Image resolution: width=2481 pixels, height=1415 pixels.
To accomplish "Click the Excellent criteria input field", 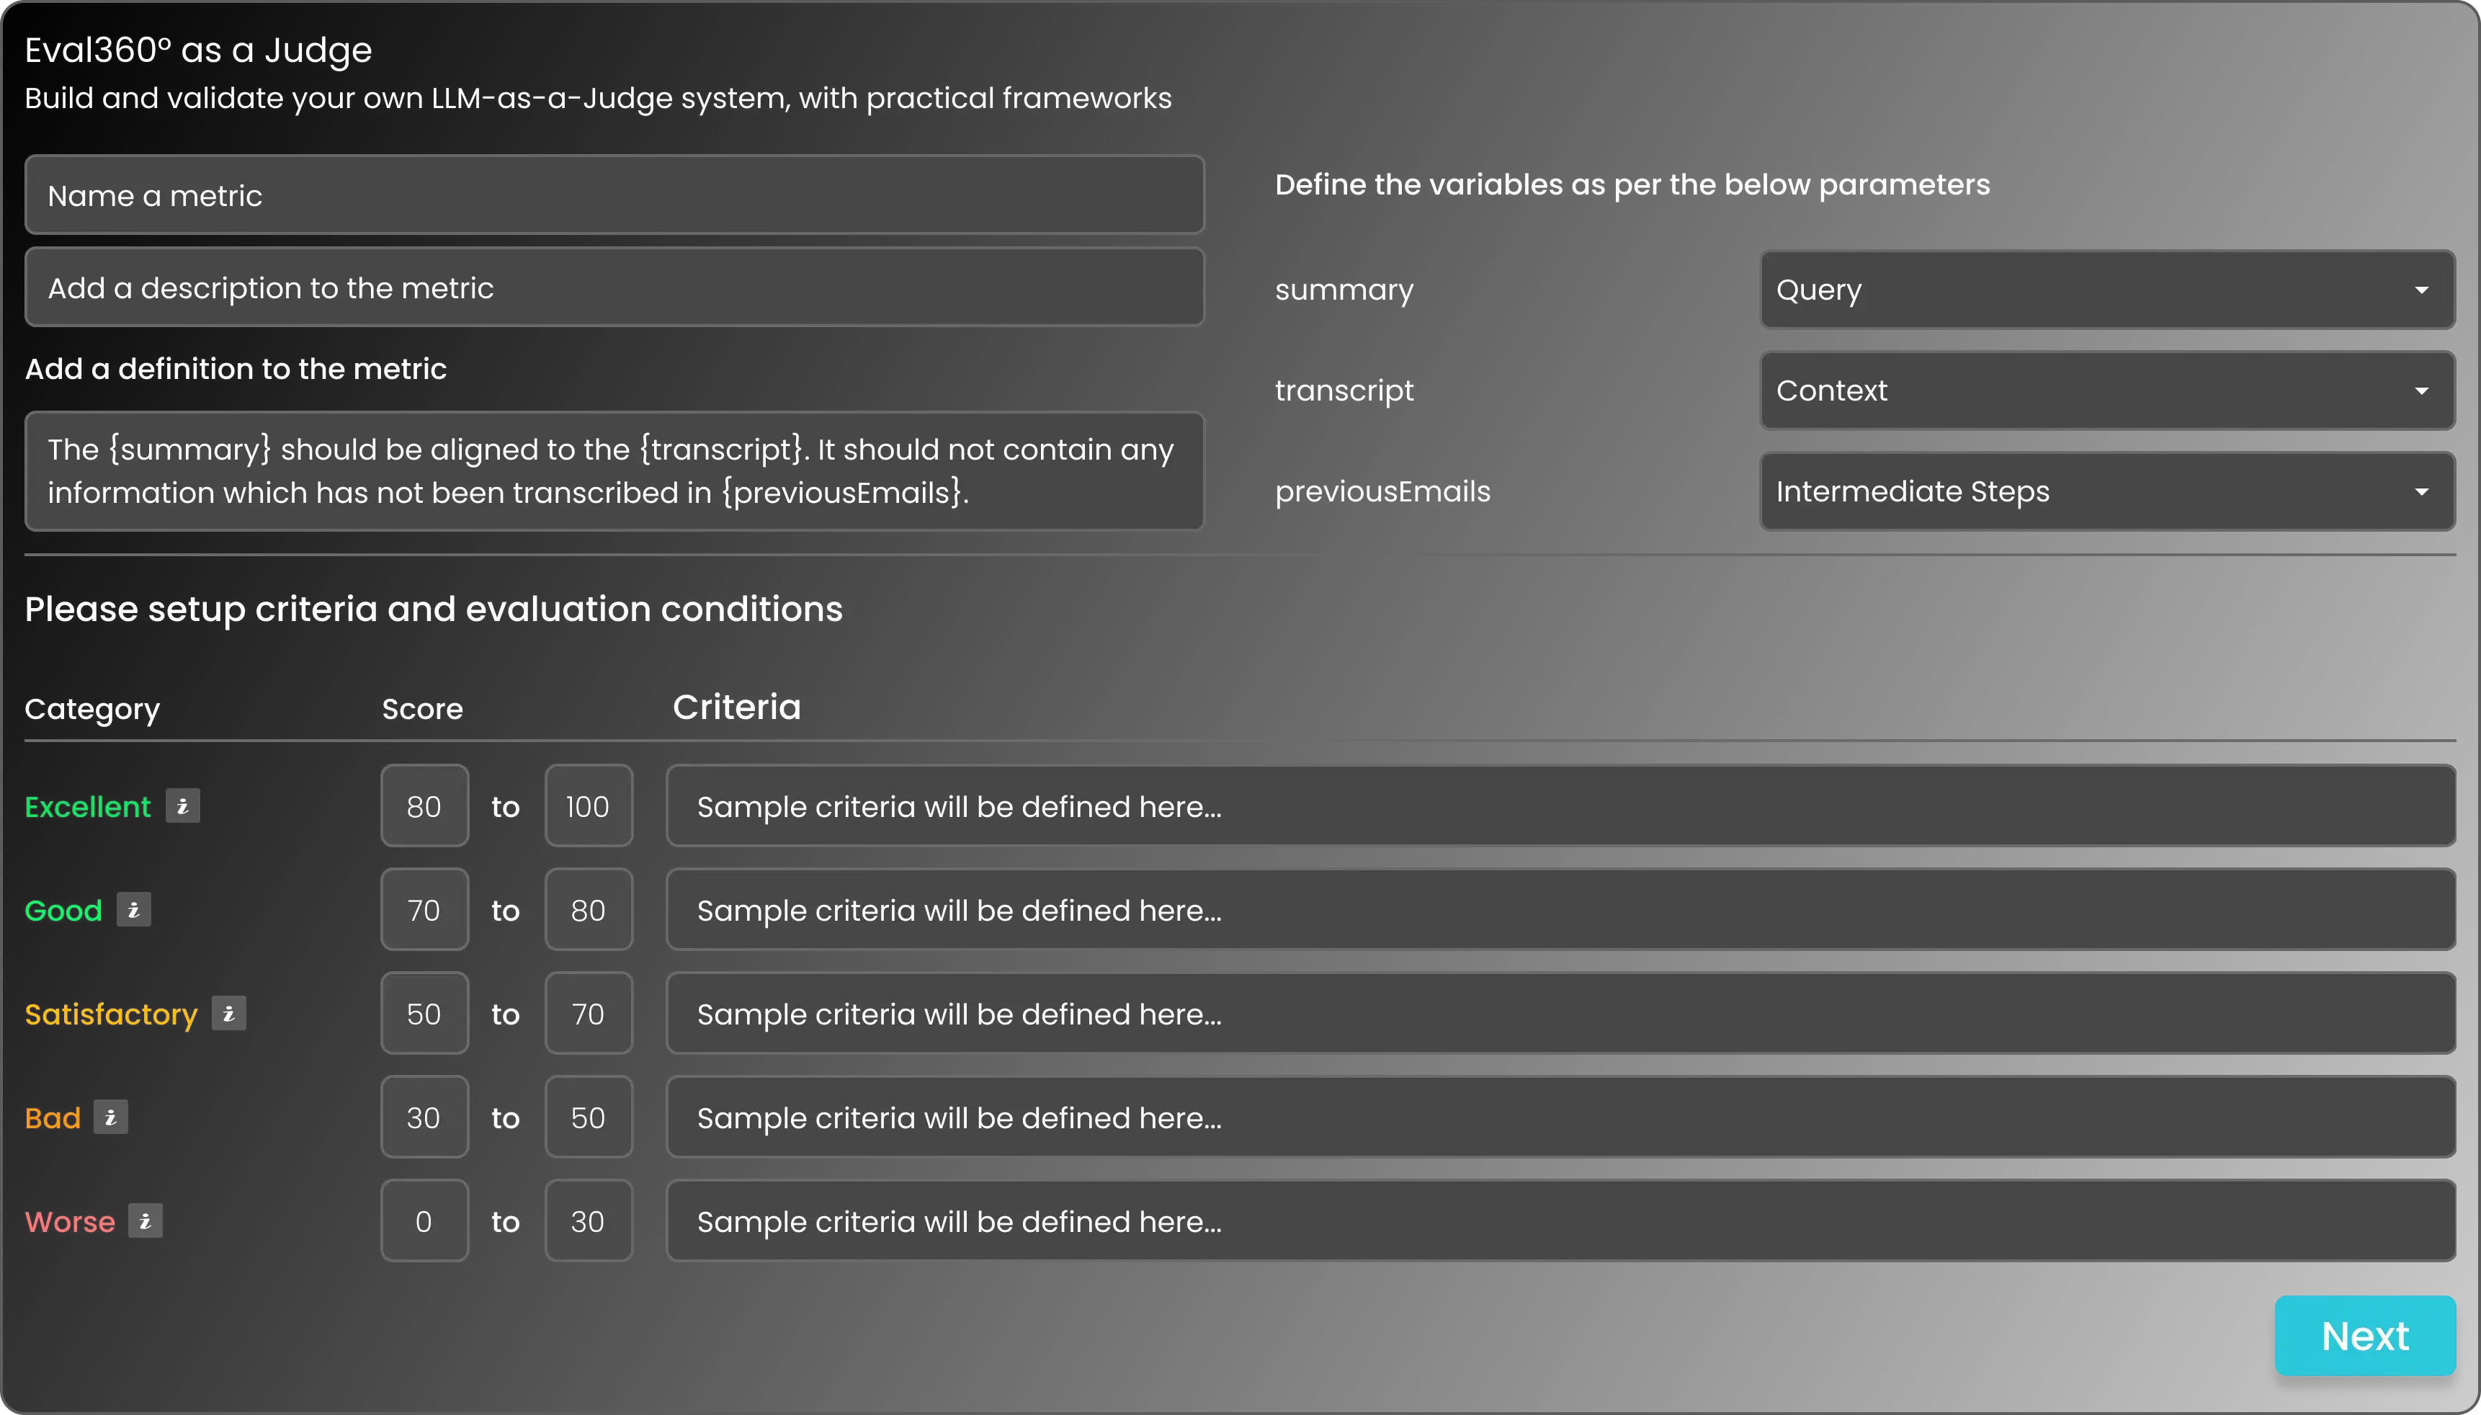I will pyautogui.click(x=1555, y=805).
